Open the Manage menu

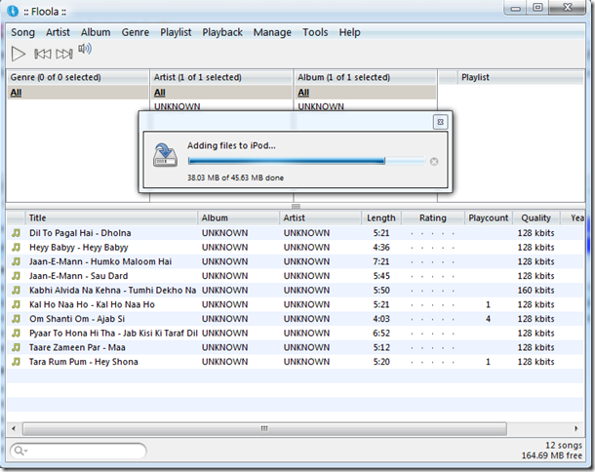pyautogui.click(x=272, y=32)
